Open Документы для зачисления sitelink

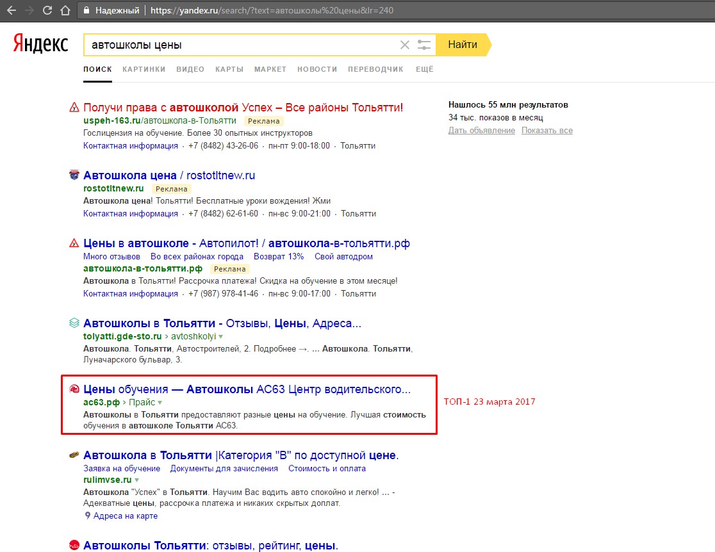pos(224,469)
